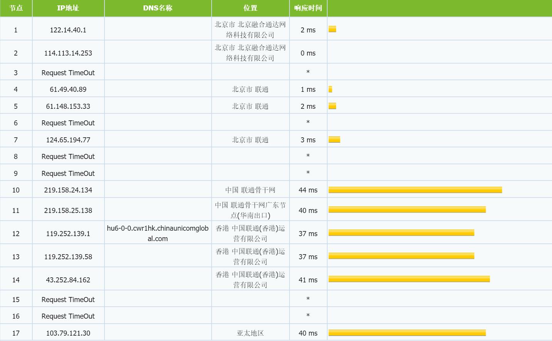This screenshot has height=341, width=552.
Task: Click Request TimeOut in node 6 row
Action: (68, 123)
